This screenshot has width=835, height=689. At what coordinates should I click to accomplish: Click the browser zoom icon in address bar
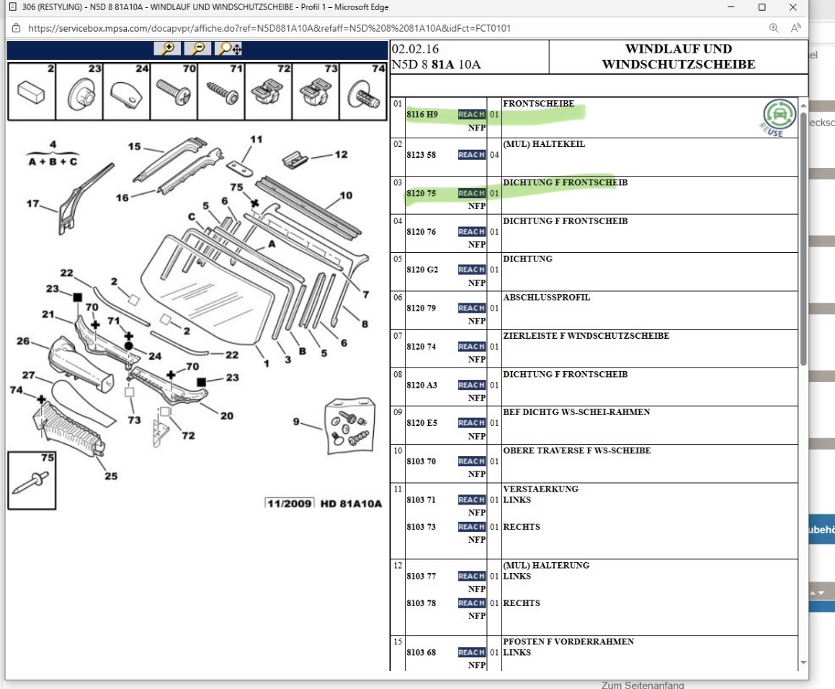[x=774, y=28]
